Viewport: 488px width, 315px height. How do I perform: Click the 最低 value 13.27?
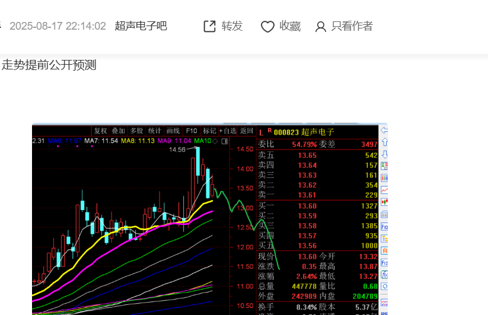pyautogui.click(x=368, y=276)
